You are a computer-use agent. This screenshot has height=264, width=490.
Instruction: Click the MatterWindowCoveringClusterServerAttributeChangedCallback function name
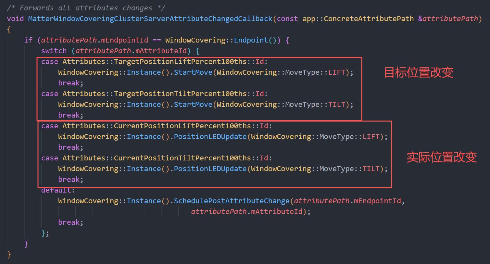pyautogui.click(x=150, y=19)
